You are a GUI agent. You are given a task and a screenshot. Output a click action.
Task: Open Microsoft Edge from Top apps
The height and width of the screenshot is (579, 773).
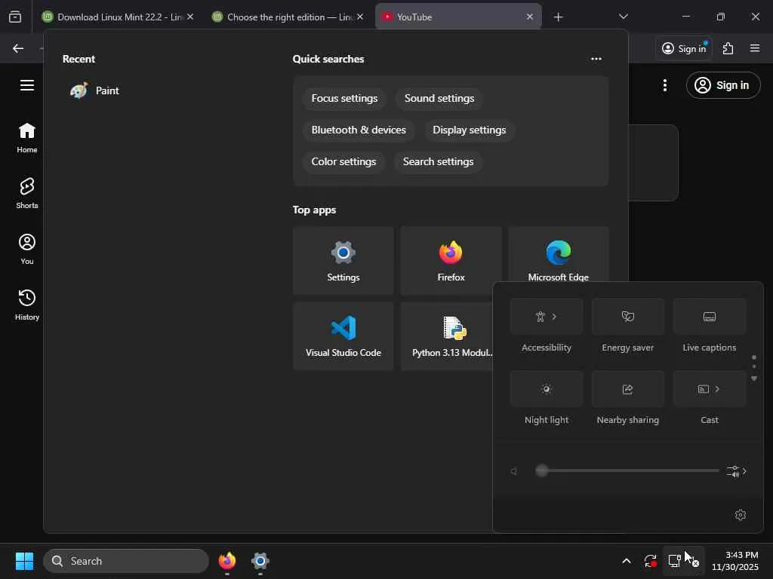coord(558,255)
